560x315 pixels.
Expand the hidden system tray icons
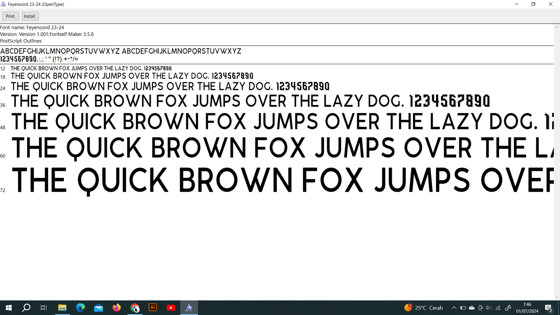tap(454, 308)
